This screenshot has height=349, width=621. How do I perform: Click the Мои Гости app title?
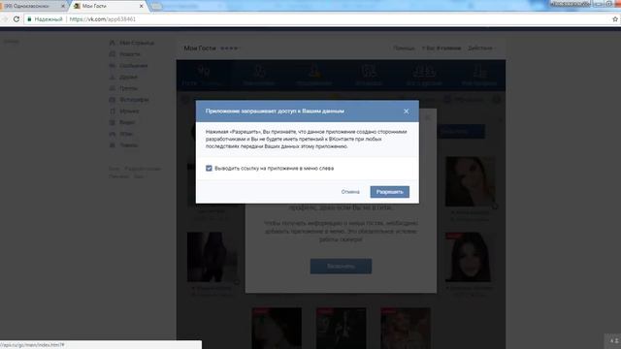[200, 48]
